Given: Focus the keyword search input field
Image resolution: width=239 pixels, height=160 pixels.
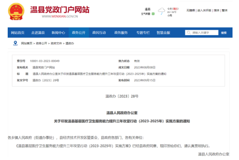Looking at the screenshot, I should tap(202, 33).
